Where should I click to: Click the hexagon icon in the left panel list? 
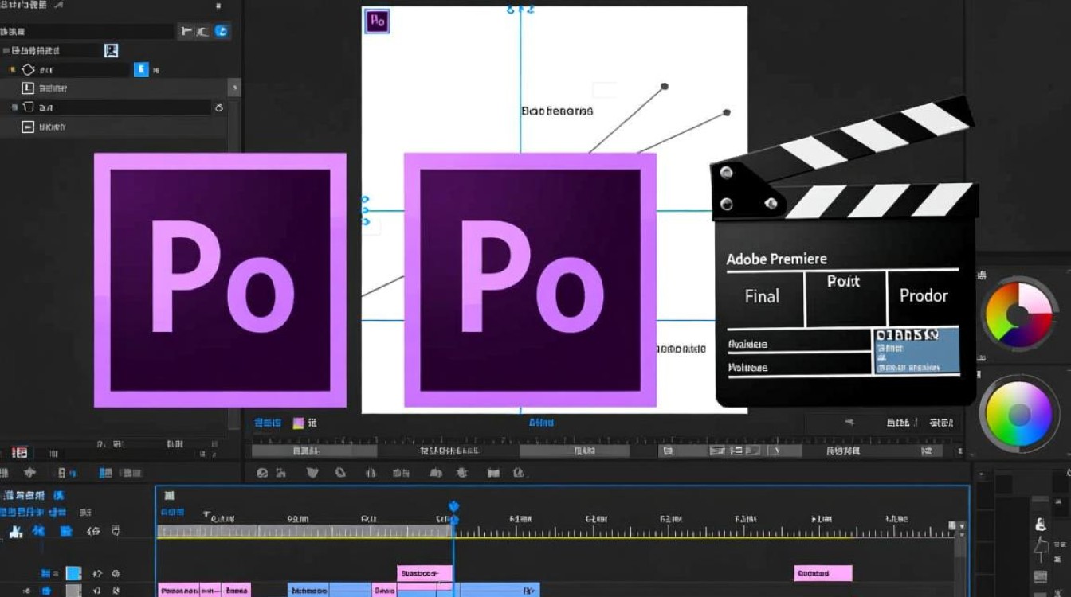coord(28,70)
